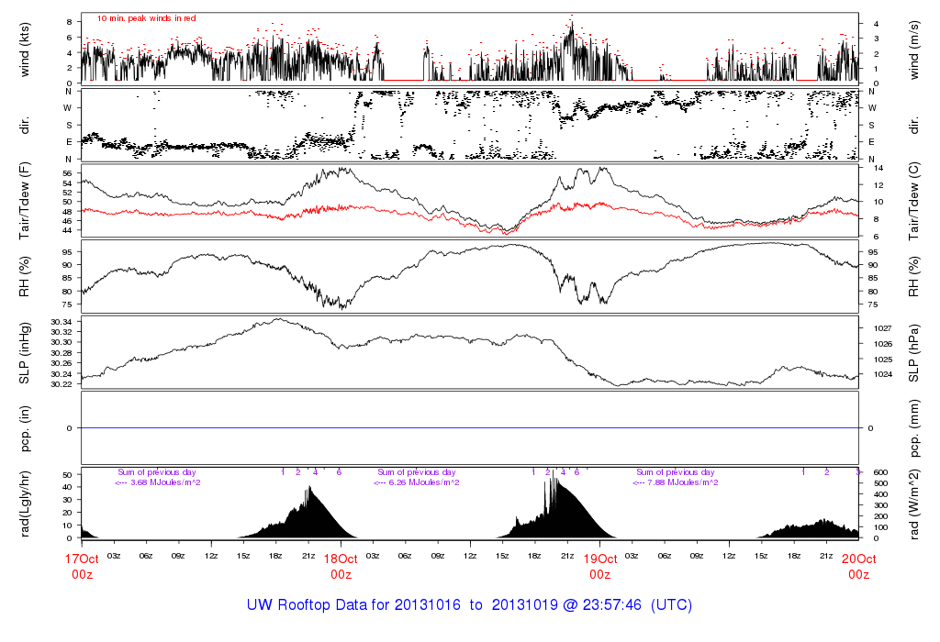Jump to the 20Oct 00z time marker

pyautogui.click(x=858, y=565)
